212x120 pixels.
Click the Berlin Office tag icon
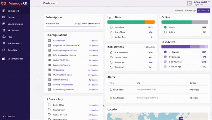49,105
